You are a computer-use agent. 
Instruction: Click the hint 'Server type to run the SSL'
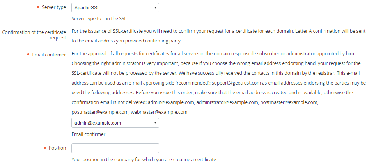[x=99, y=18]
